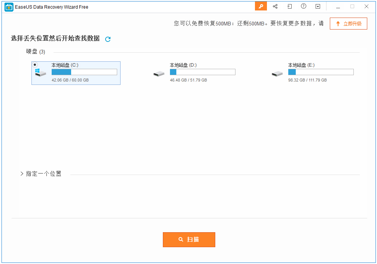The image size is (377, 264).
Task: Click the orange key activation icon
Action: point(261,6)
